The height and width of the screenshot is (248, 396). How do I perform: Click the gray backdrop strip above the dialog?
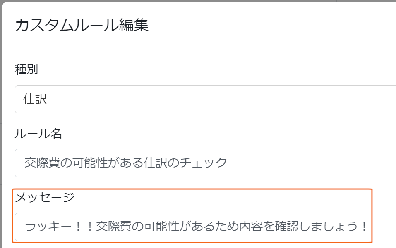[x=198, y=1]
